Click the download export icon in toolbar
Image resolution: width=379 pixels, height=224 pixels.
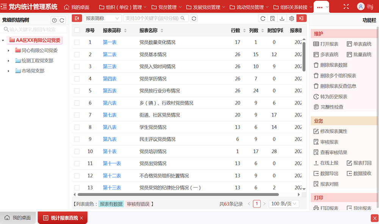[282, 18]
